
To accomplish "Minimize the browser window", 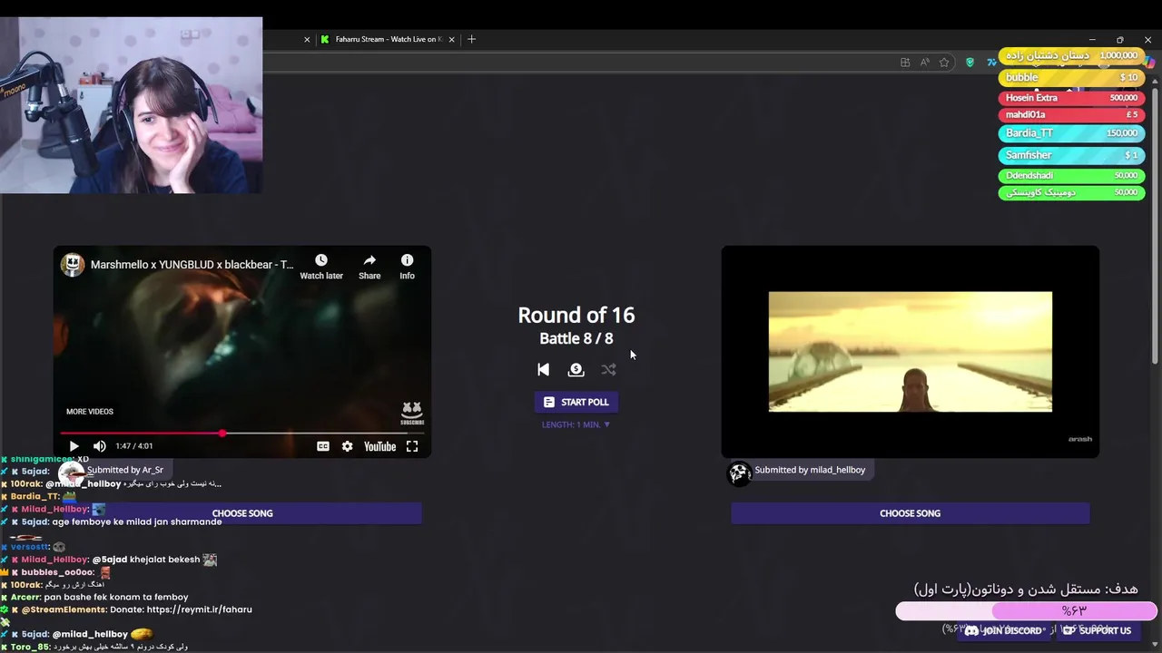I will coord(1091,40).
